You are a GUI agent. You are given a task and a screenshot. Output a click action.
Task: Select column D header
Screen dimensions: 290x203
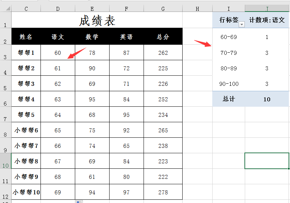point(58,9)
